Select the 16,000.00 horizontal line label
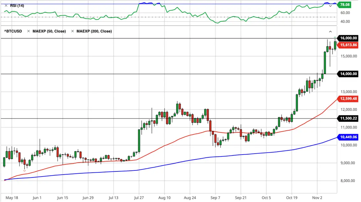 [x=348, y=38]
